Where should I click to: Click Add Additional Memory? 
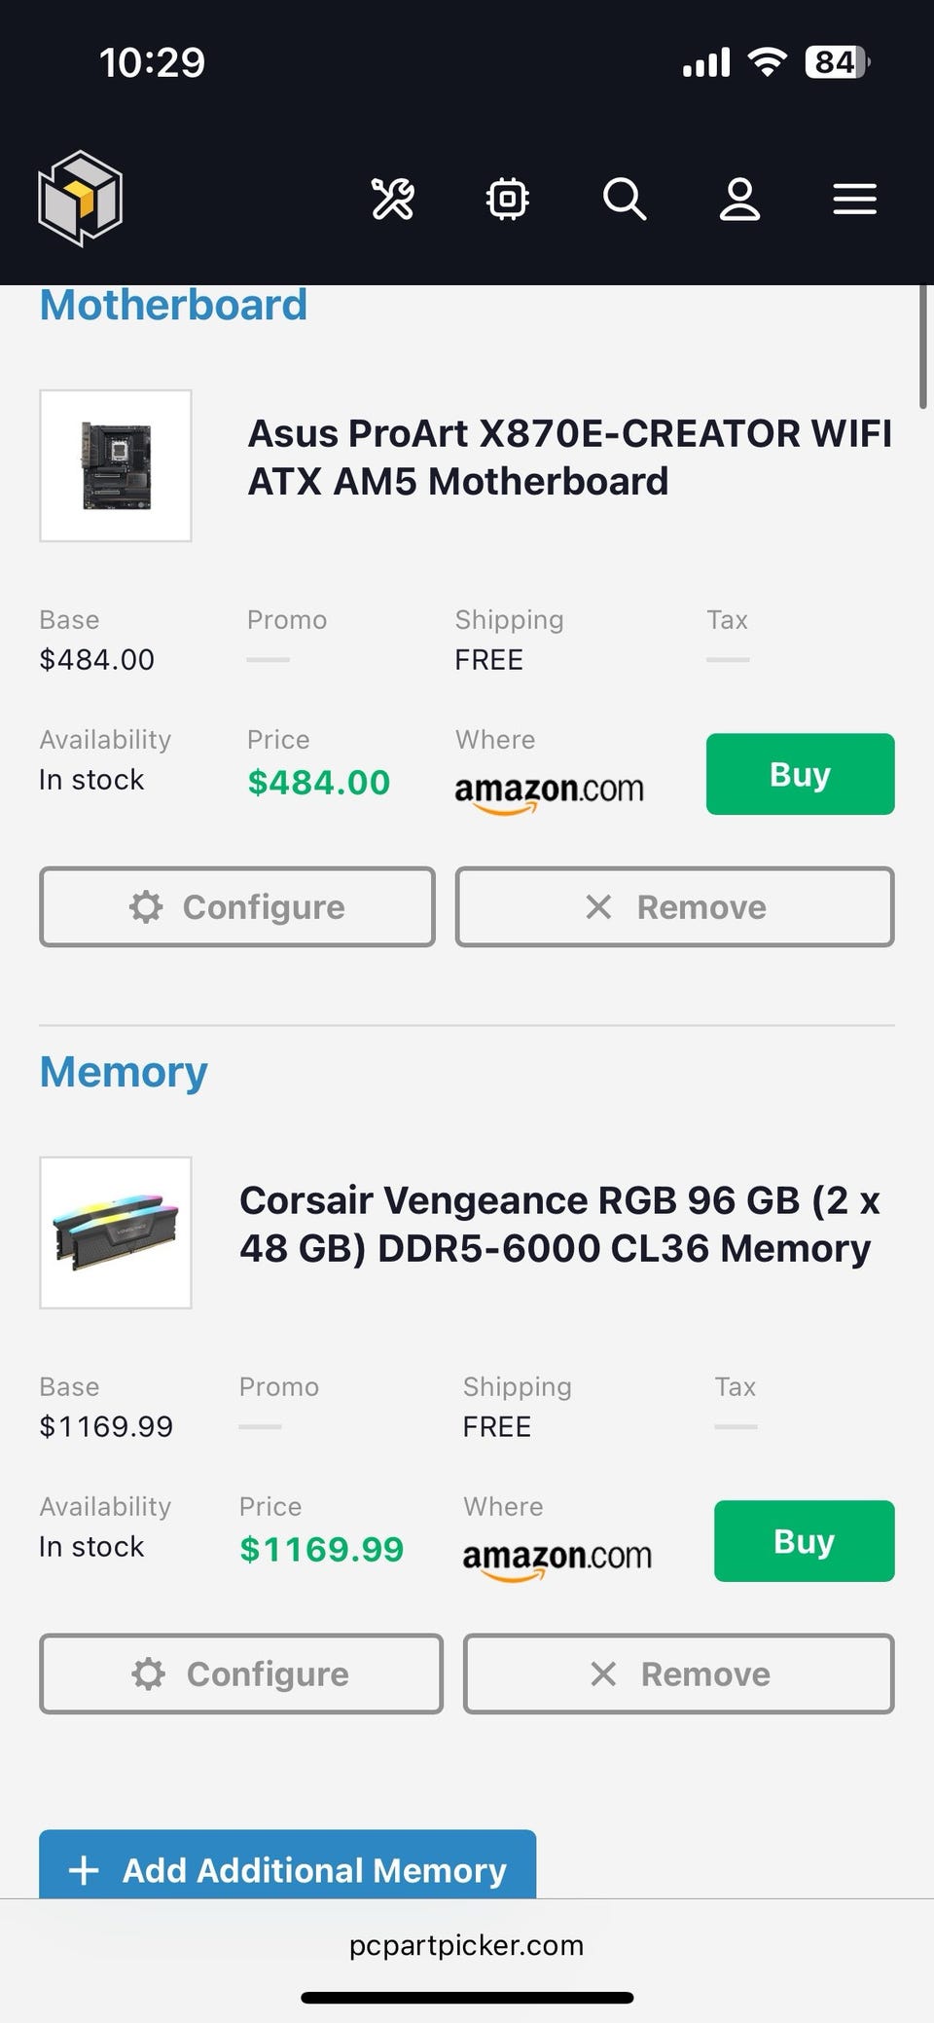(287, 1867)
